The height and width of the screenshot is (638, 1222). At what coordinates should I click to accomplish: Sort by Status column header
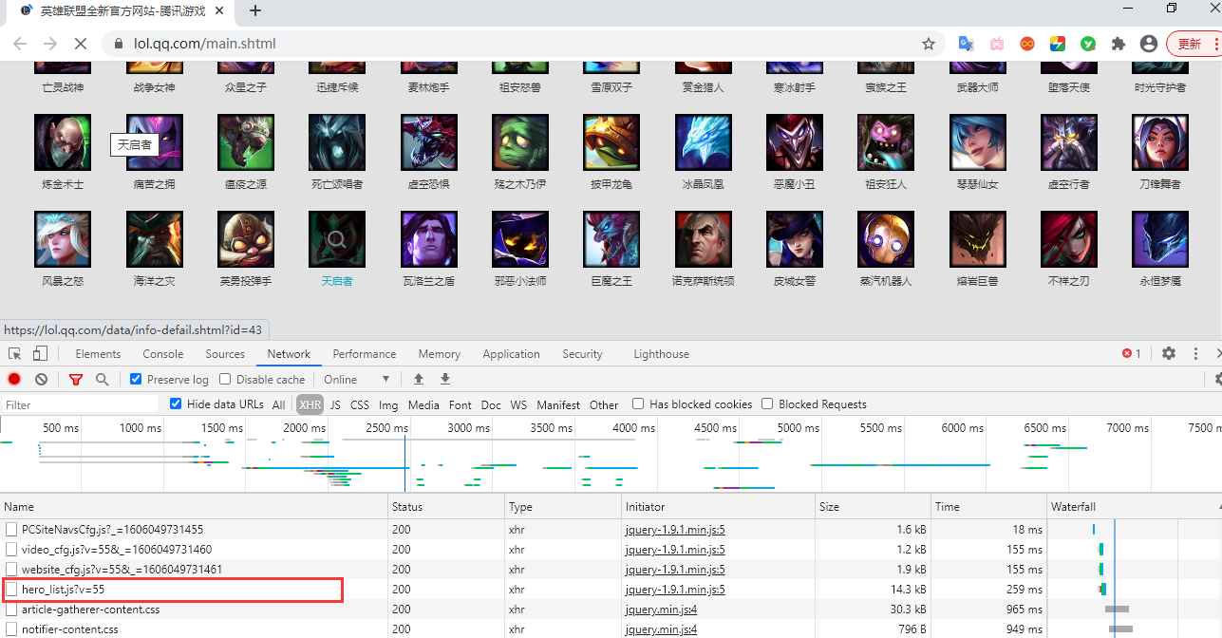[x=447, y=507]
